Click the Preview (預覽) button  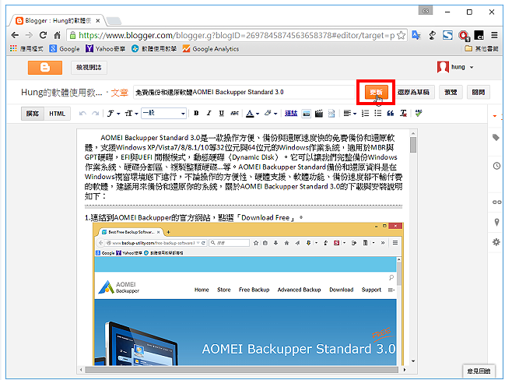tap(451, 92)
